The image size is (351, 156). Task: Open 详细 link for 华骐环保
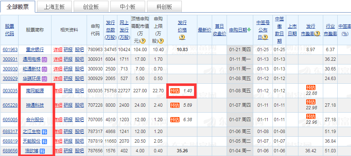point(57,79)
